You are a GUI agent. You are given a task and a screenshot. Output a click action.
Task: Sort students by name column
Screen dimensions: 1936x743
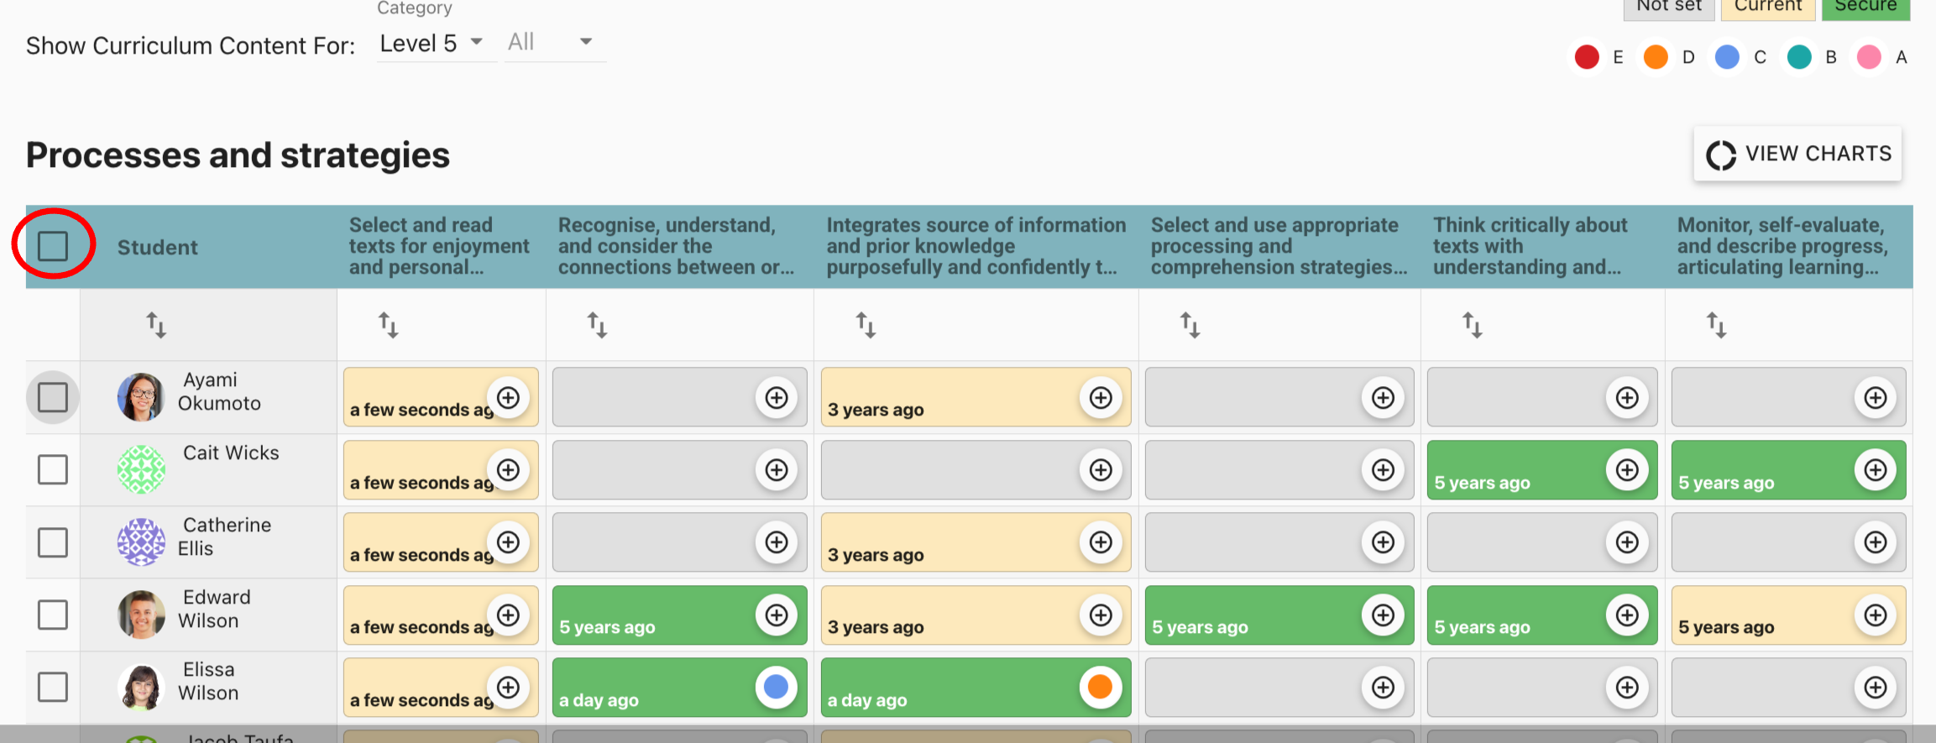point(156,325)
